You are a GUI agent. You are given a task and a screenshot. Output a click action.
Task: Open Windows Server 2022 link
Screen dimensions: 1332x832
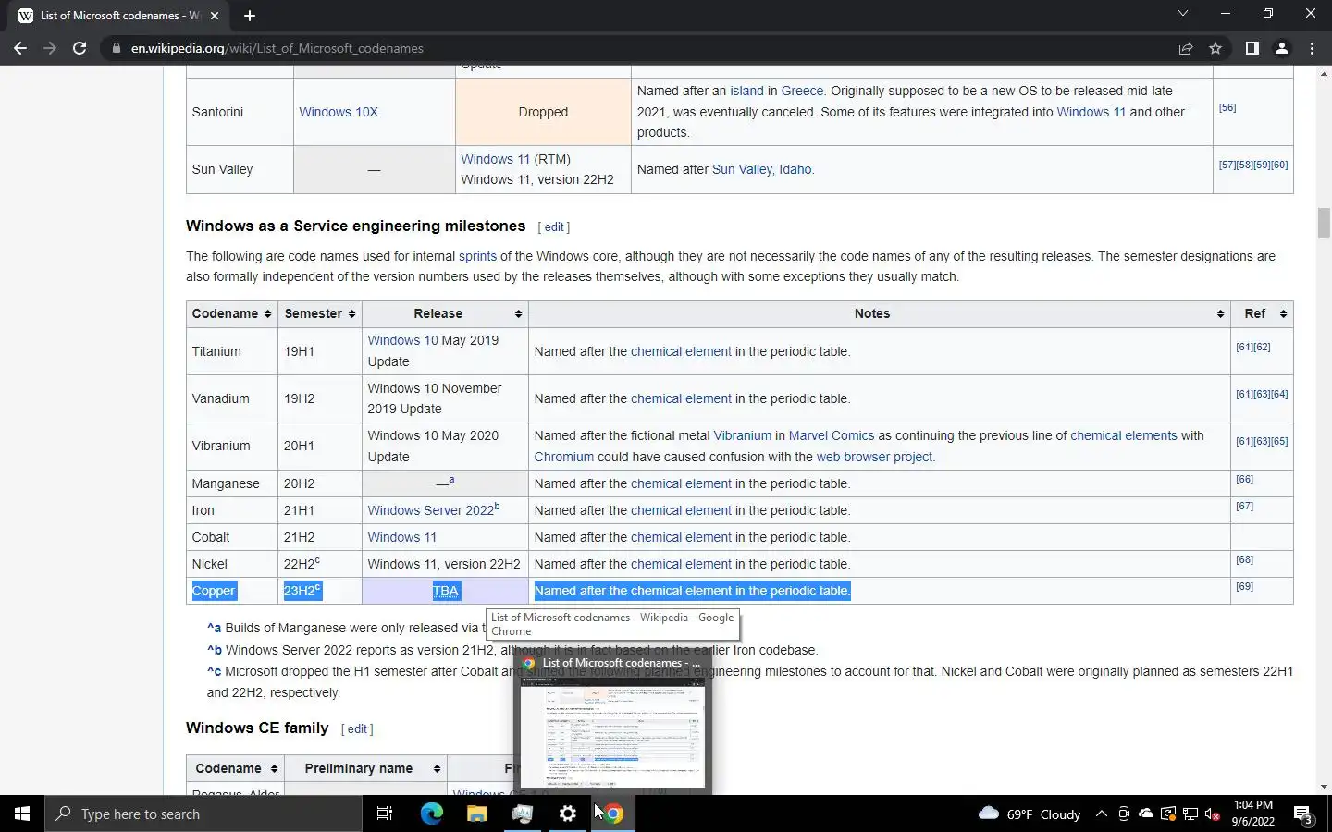pos(431,510)
